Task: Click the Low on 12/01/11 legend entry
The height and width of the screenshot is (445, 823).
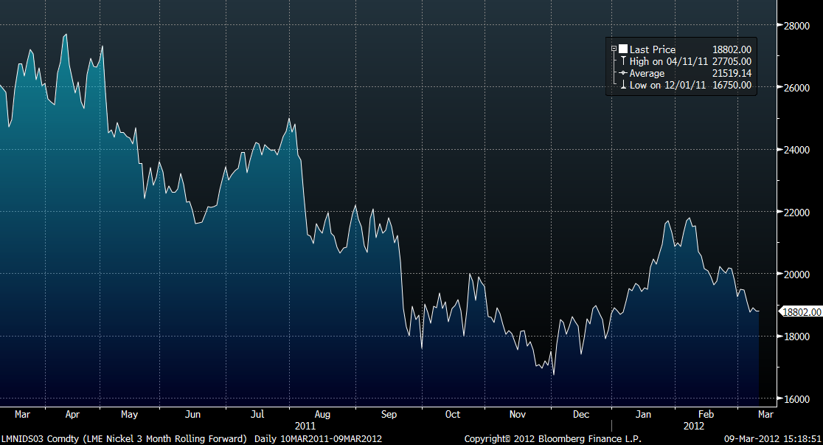Action: click(667, 85)
